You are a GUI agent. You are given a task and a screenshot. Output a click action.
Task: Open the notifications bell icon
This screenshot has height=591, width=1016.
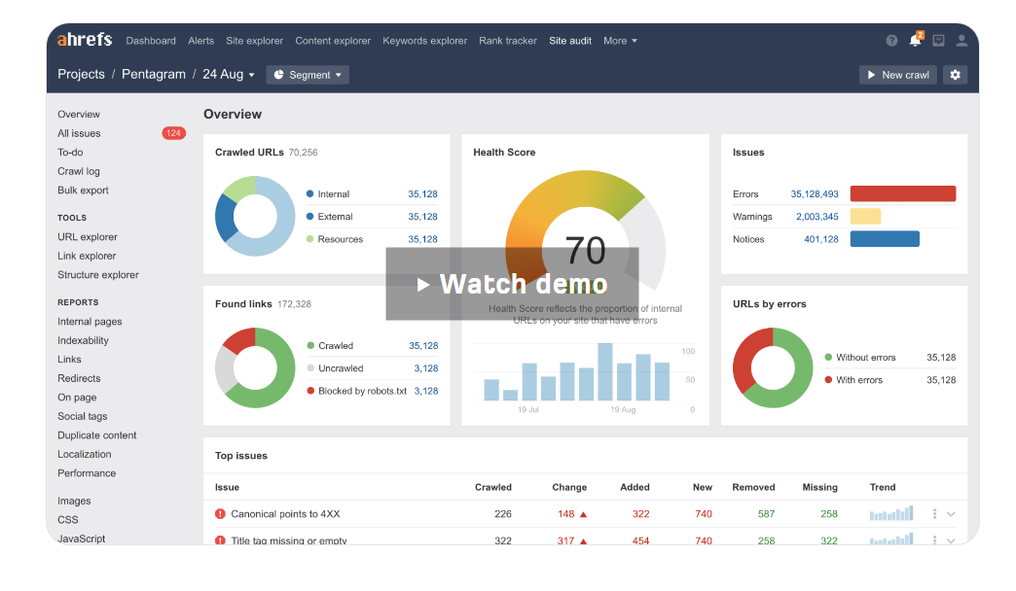[x=915, y=40]
